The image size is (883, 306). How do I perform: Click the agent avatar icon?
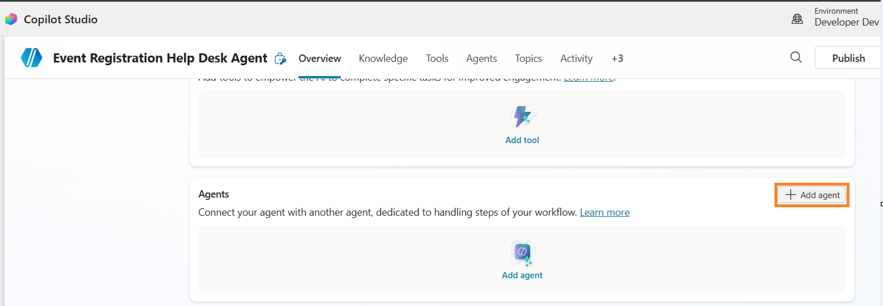tap(31, 58)
